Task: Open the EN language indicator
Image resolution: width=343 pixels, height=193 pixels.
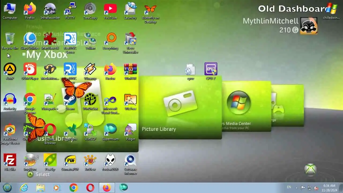Action: (289, 187)
